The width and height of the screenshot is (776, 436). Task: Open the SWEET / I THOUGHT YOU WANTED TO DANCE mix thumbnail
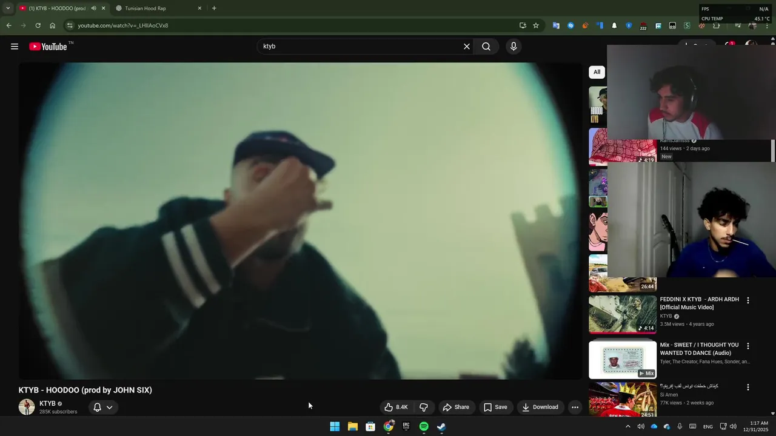click(623, 360)
